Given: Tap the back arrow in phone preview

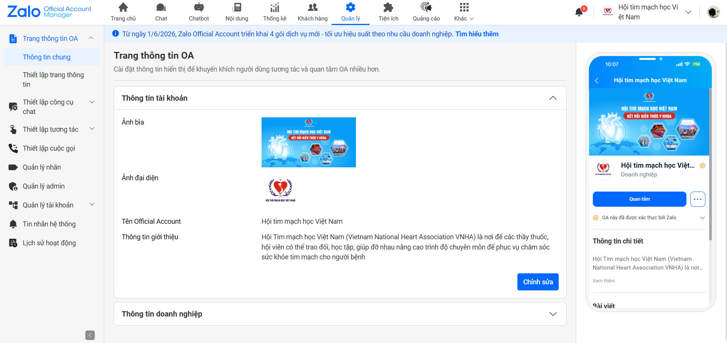Looking at the screenshot, I should click(597, 81).
